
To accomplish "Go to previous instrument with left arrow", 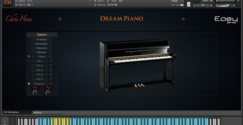I will tap(60, 19).
